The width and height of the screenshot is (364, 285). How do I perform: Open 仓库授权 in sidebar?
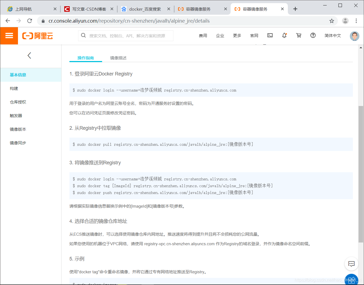point(31,102)
